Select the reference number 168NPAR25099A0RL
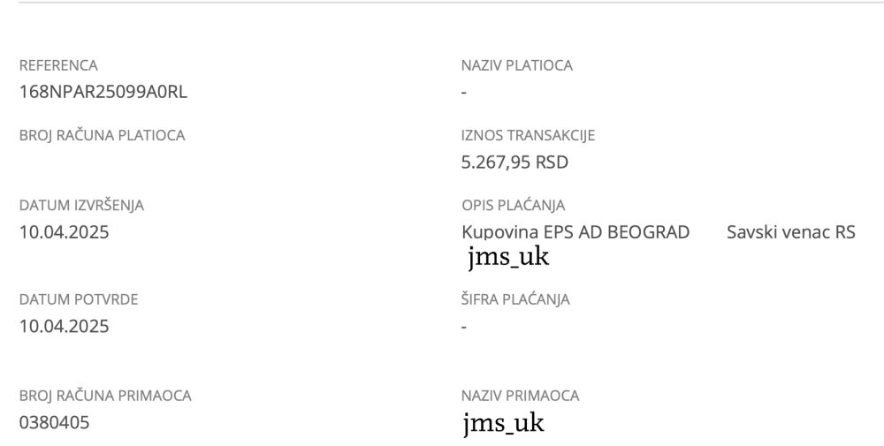The width and height of the screenshot is (884, 446). click(103, 92)
